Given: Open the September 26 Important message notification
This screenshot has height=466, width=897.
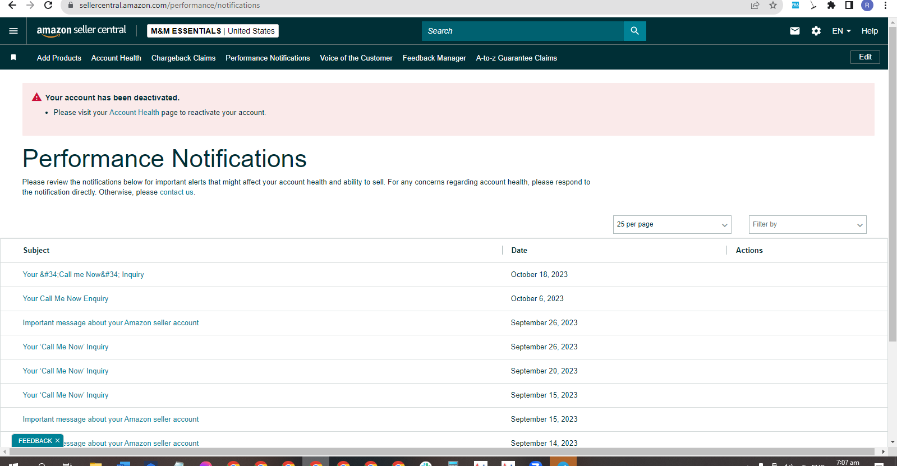Looking at the screenshot, I should 111,322.
